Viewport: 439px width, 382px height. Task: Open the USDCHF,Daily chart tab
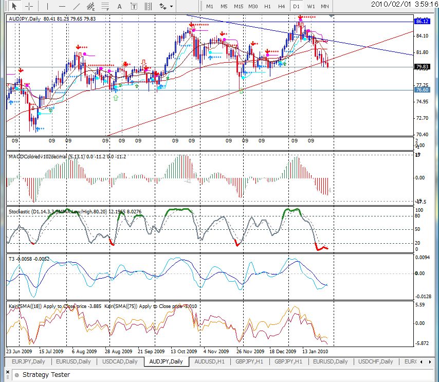pos(376,361)
